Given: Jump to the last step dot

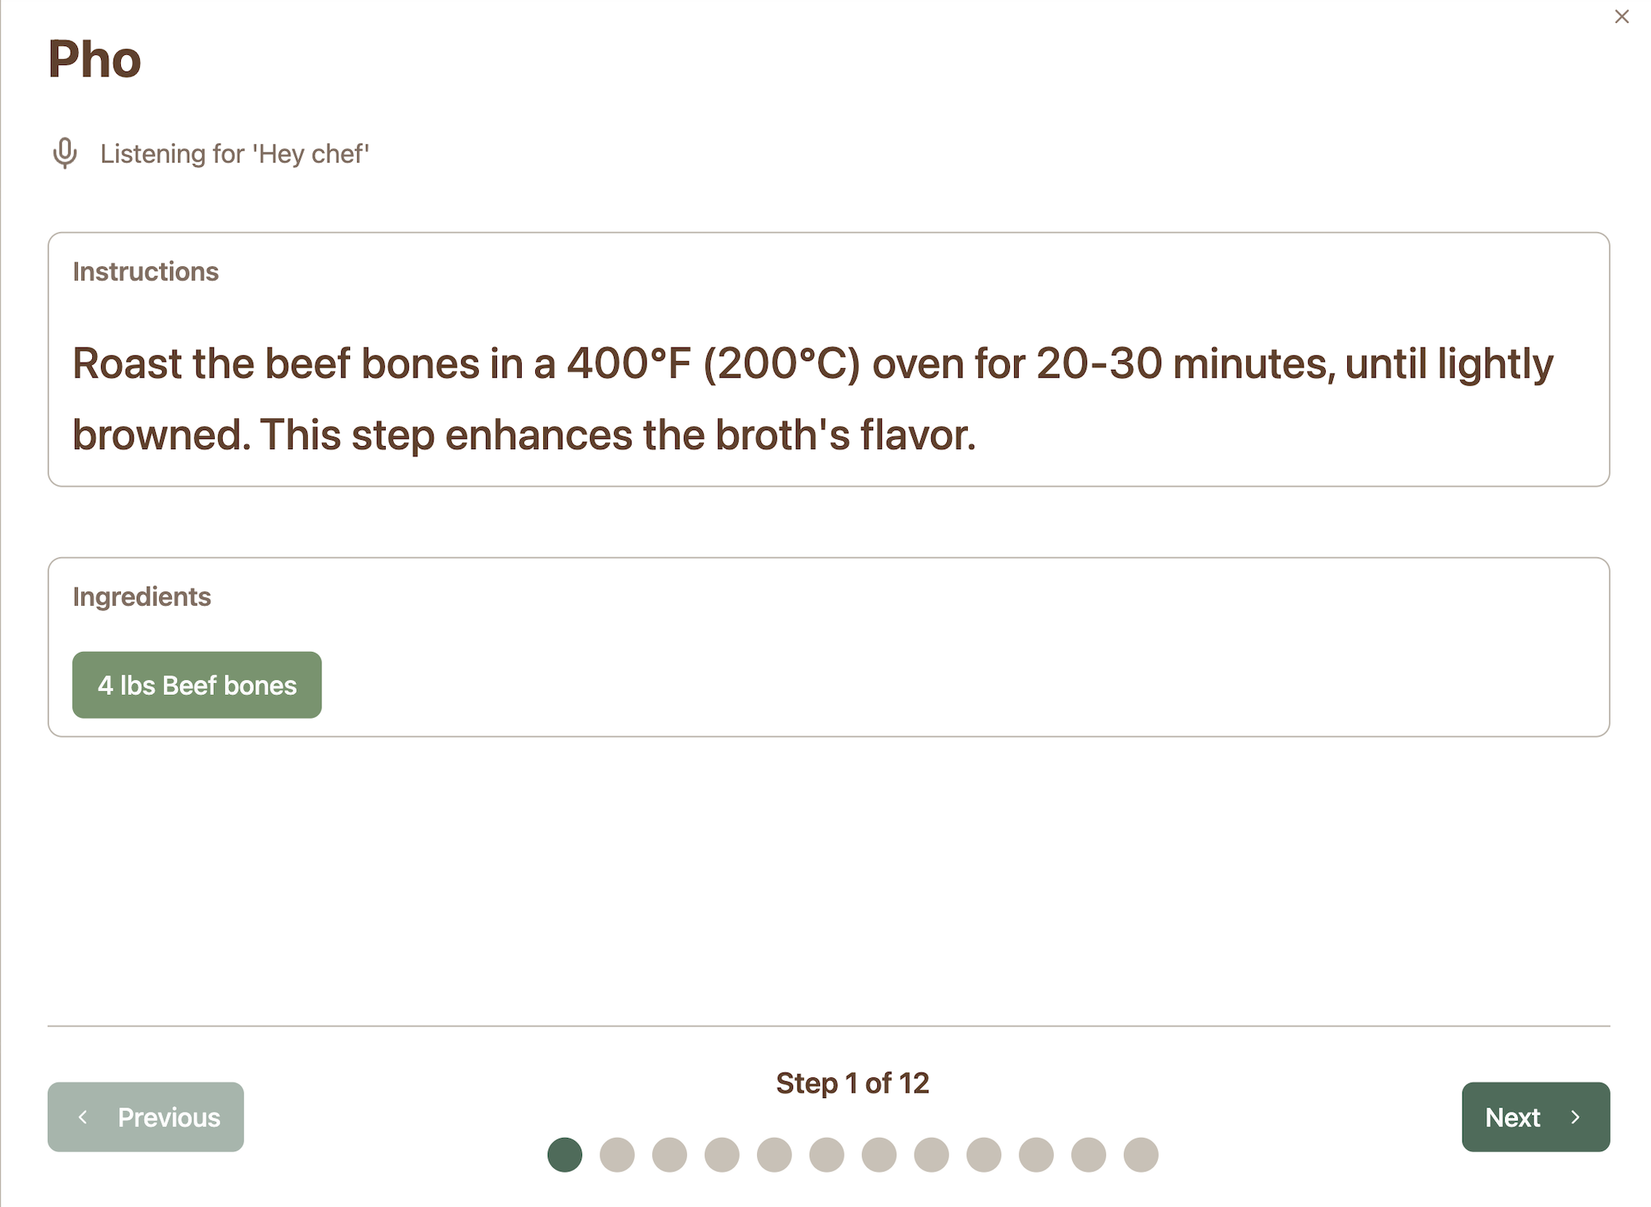Looking at the screenshot, I should (1141, 1155).
